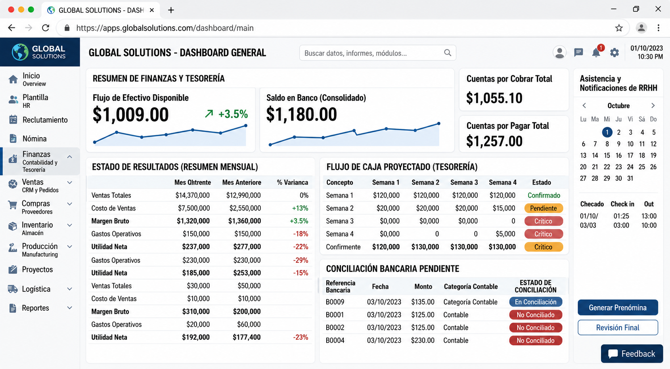The height and width of the screenshot is (369, 670).
Task: Click the Revisión Final button
Action: pos(618,328)
